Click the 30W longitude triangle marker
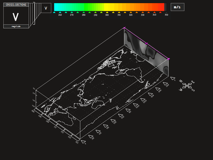Screen dimensions: 213x160 [165, 84]
